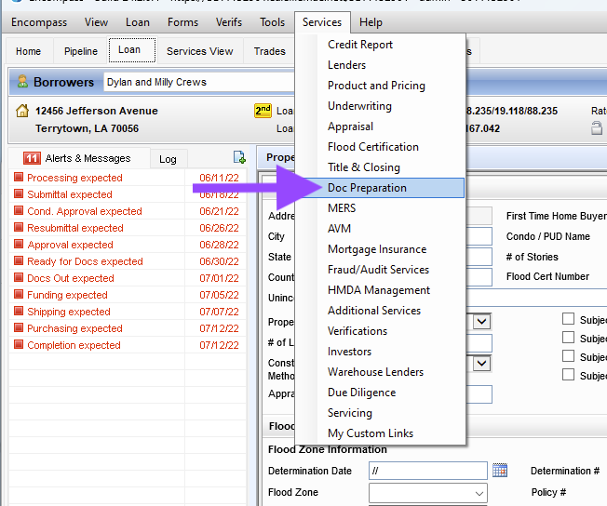This screenshot has width=607, height=506.
Task: Open My Custom Links menu item
Action: pyautogui.click(x=380, y=433)
